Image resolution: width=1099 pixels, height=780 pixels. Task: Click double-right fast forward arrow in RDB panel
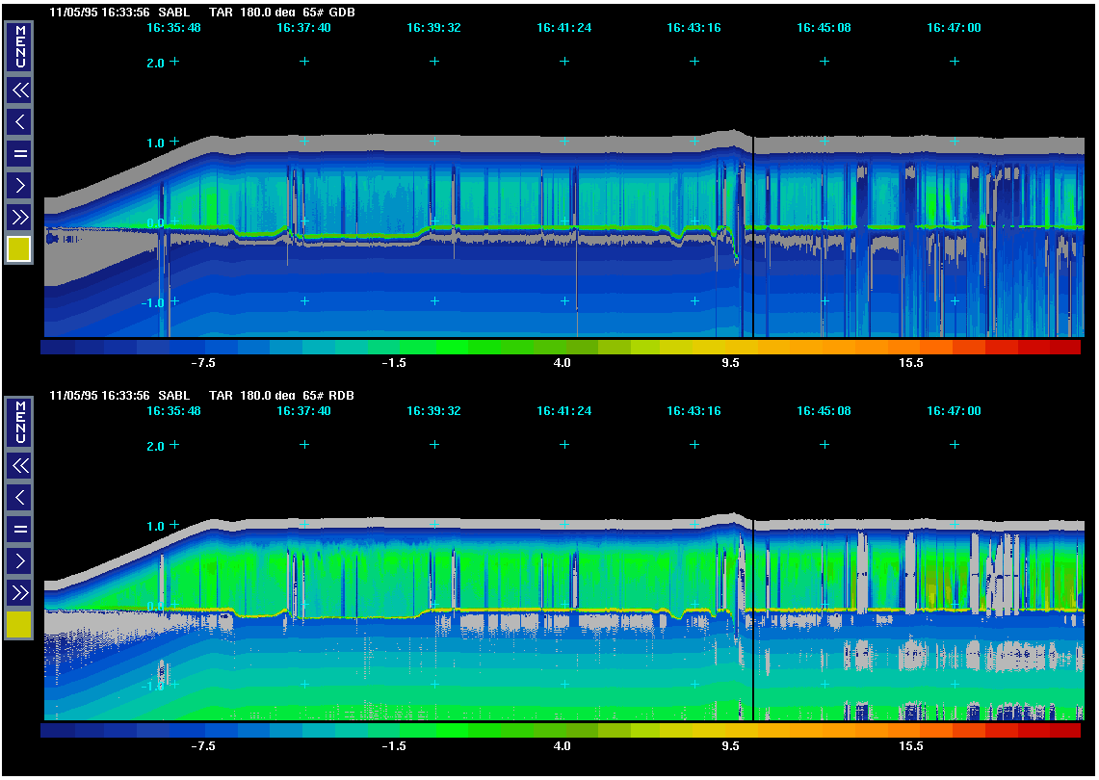pos(19,591)
